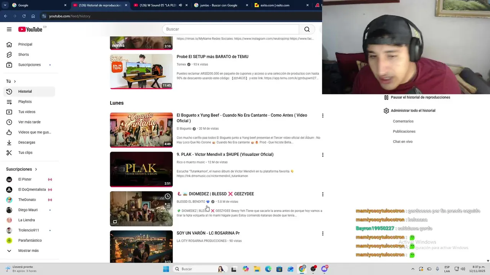Open the YouTube hamburger guide menu

(x=9, y=29)
